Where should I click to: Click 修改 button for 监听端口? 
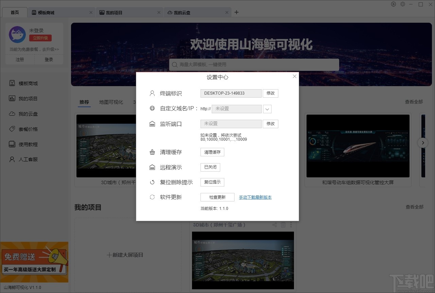[x=271, y=124]
